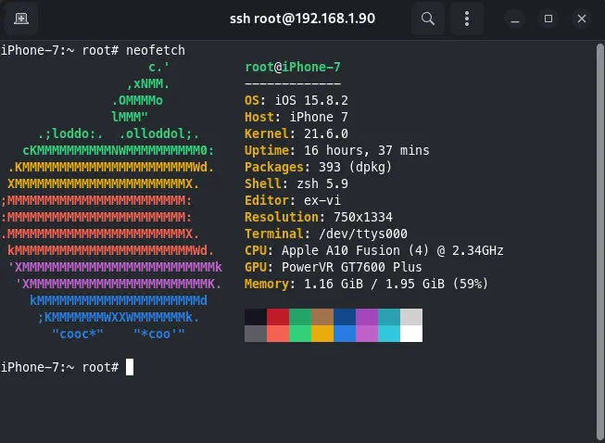Click the neofetch command text
The height and width of the screenshot is (443, 605).
[156, 50]
